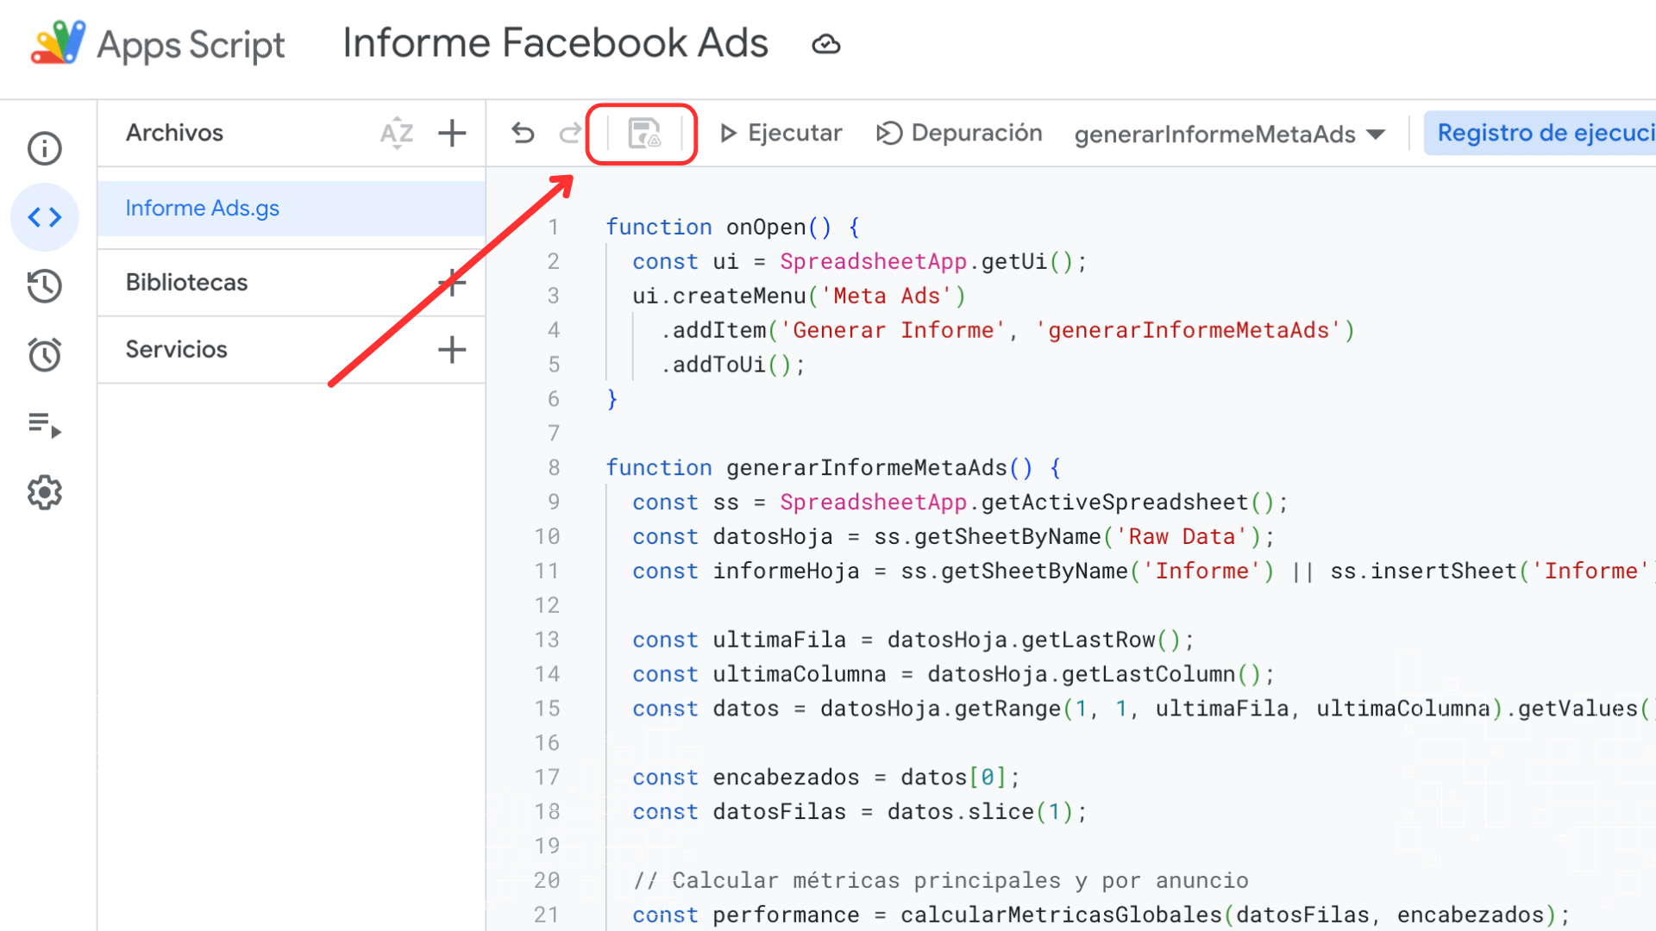Click the .addToUi(); call
Screen dimensions: 1656x931
733,365
